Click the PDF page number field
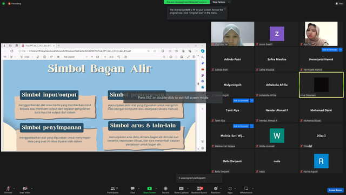This screenshot has width=346, height=195. [105, 57]
